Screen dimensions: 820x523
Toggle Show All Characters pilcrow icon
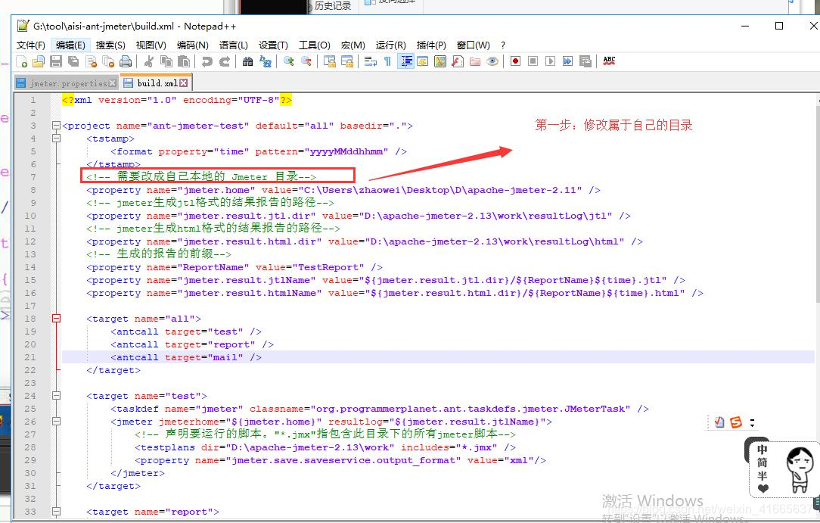[387, 62]
